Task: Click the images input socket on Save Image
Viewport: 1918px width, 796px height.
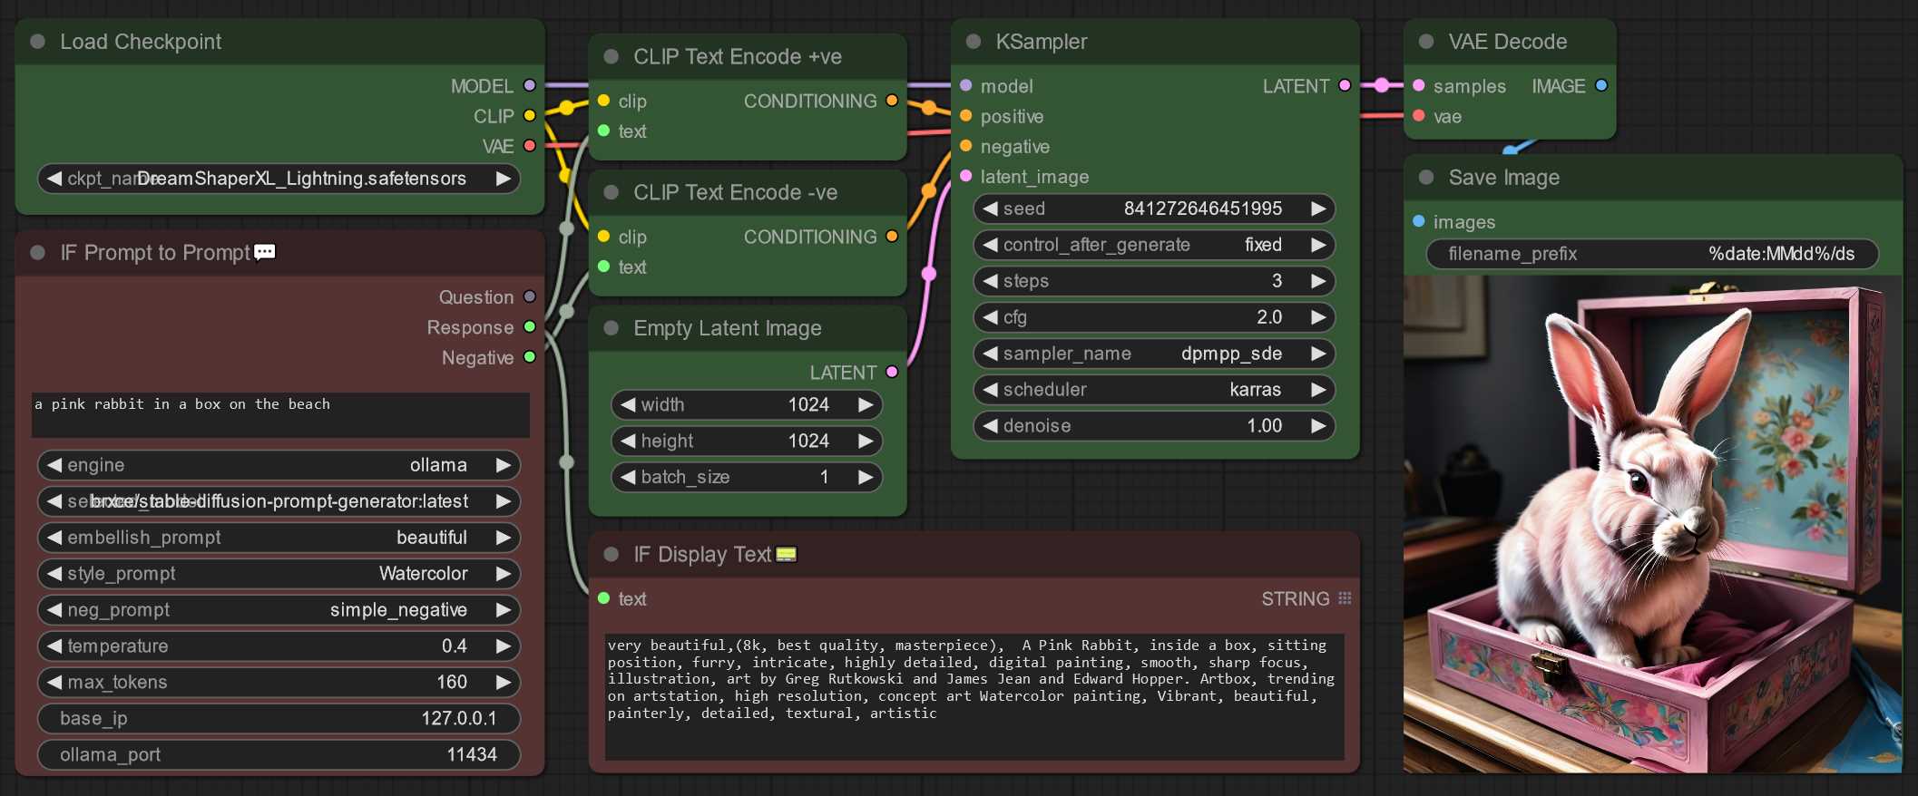Action: coord(1419,221)
